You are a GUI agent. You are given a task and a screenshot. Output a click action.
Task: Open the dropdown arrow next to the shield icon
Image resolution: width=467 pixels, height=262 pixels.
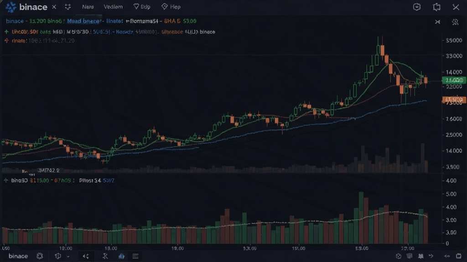pos(68,257)
